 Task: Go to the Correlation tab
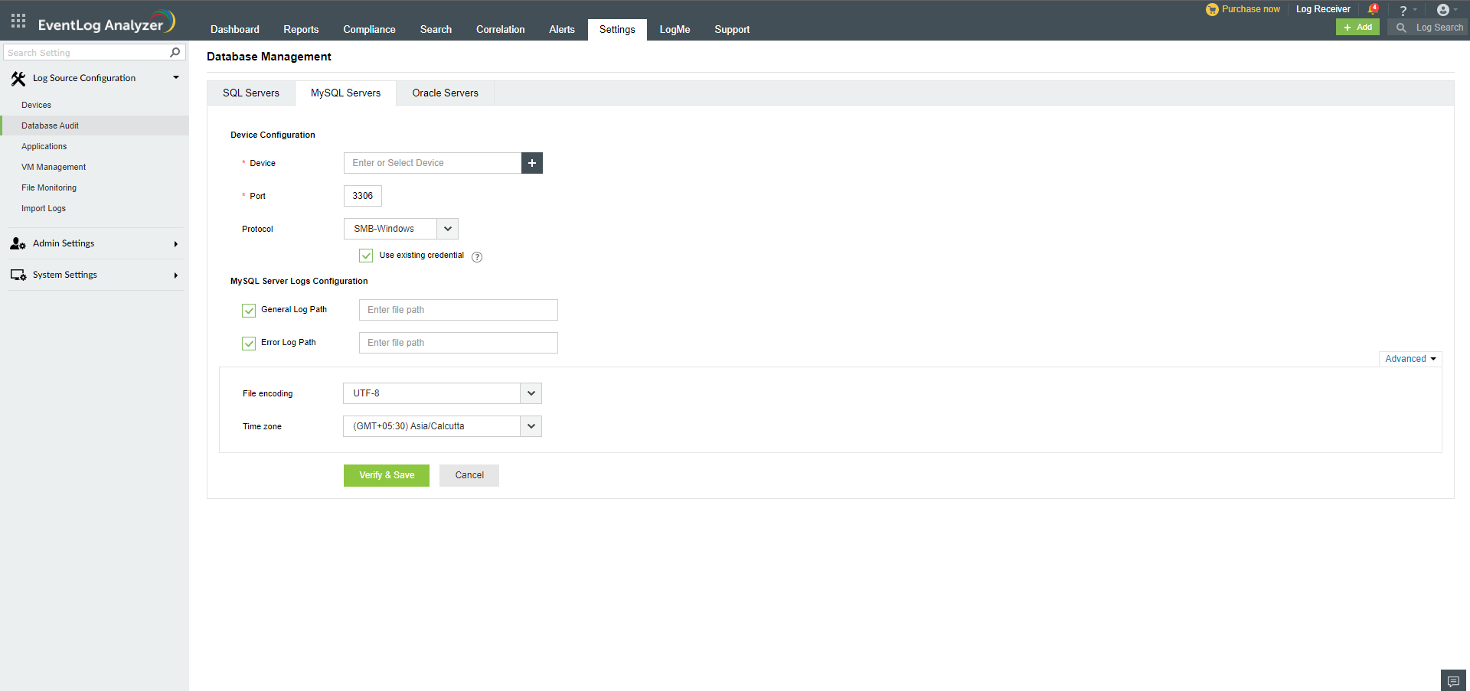pos(501,30)
